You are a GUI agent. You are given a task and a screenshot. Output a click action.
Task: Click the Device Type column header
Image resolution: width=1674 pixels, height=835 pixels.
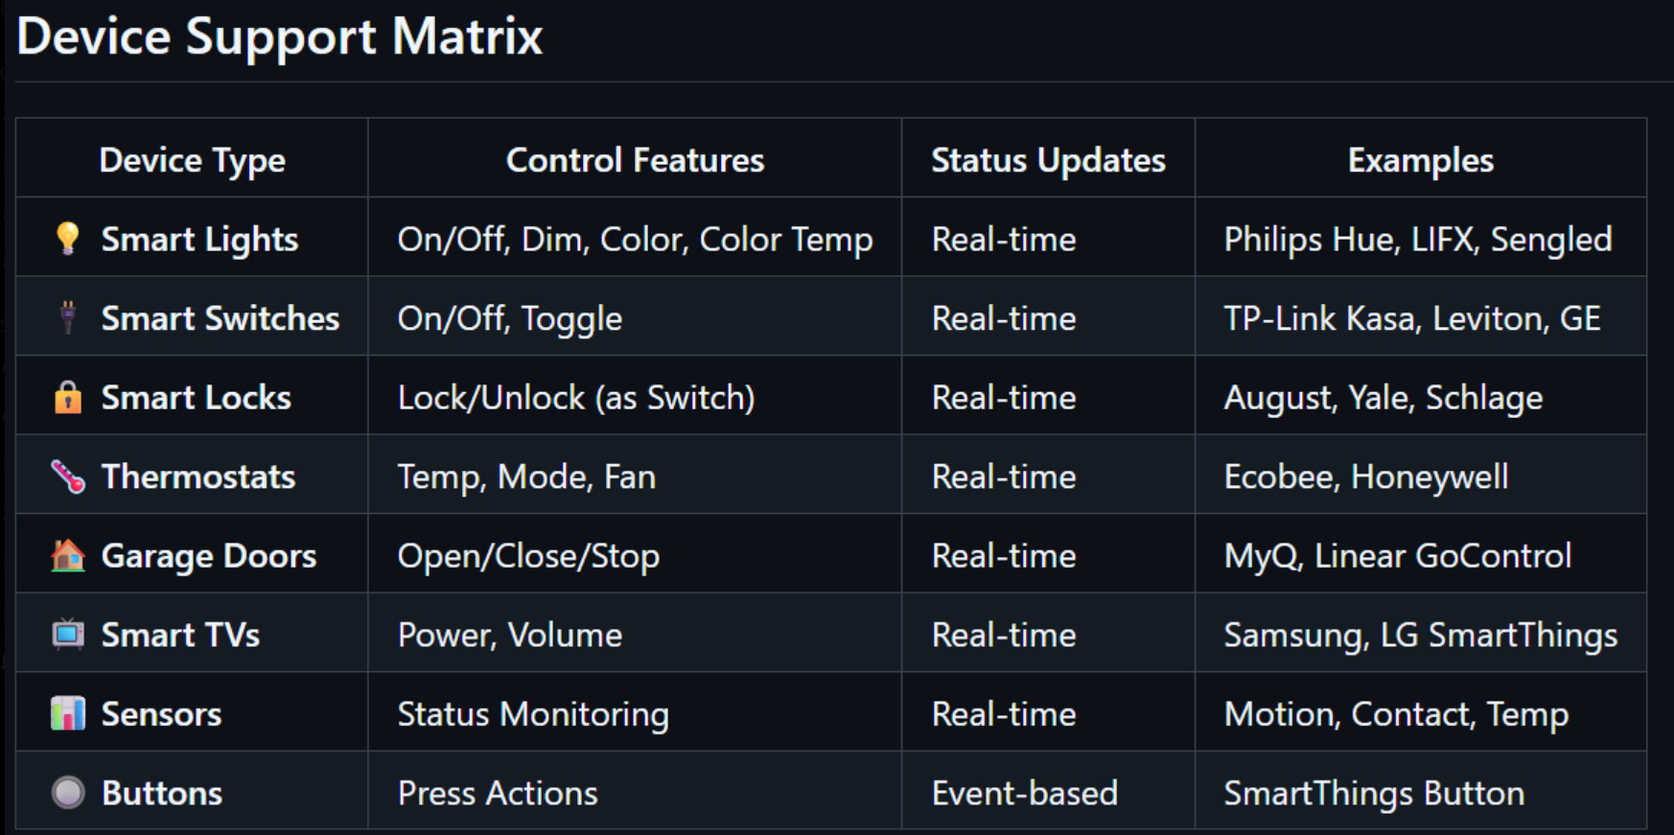coord(192,160)
